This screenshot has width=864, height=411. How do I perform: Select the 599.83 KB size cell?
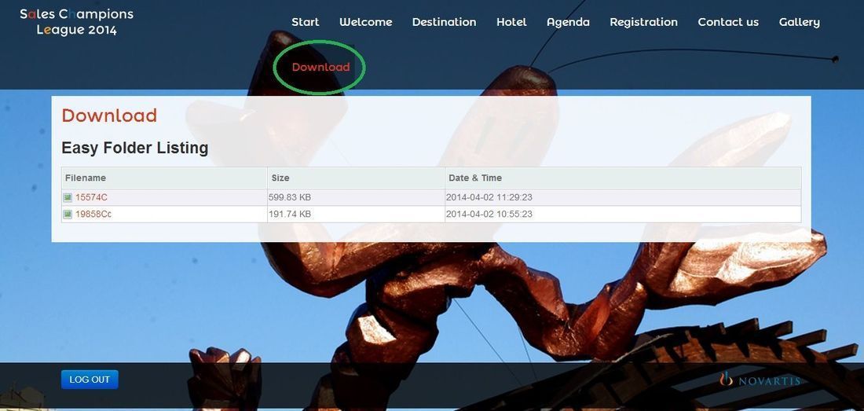click(x=356, y=197)
